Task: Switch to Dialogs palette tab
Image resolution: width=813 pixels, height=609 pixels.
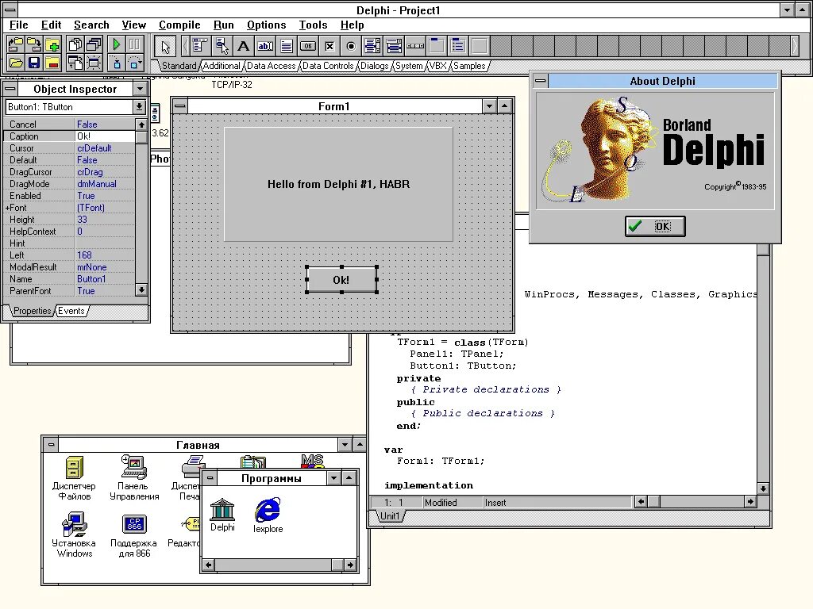Action: point(375,66)
